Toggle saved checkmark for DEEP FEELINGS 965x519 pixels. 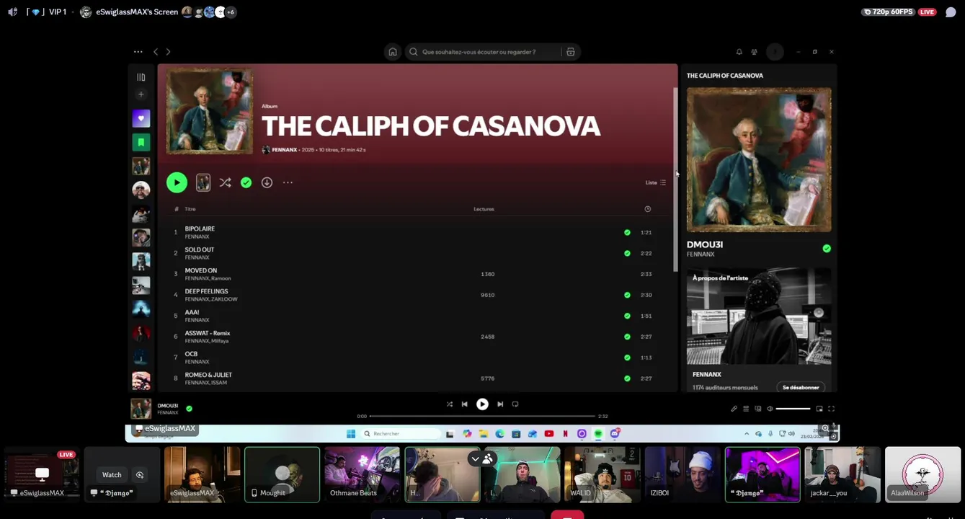(627, 295)
